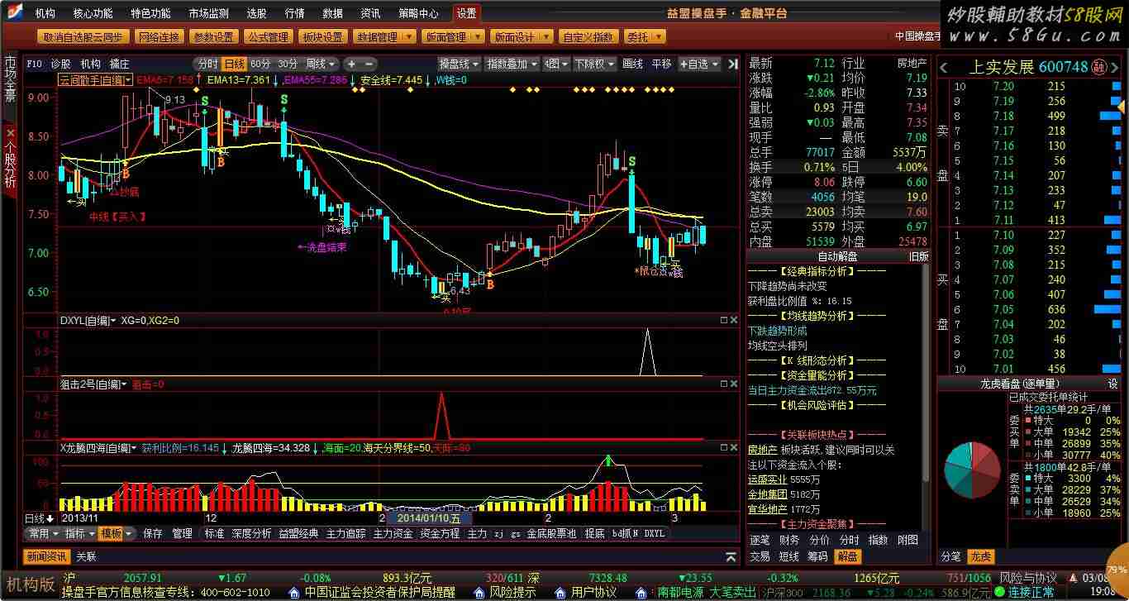
Task: Click the 房地产 sector link
Action: [760, 450]
